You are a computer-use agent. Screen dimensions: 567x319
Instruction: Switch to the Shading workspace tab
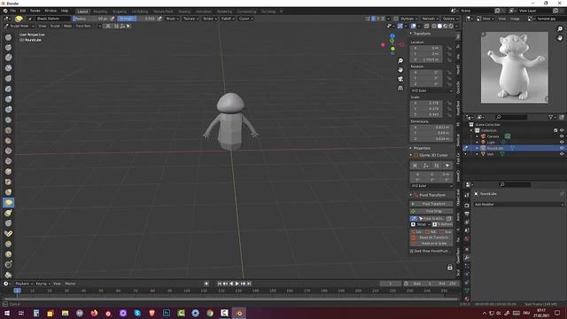(x=184, y=12)
